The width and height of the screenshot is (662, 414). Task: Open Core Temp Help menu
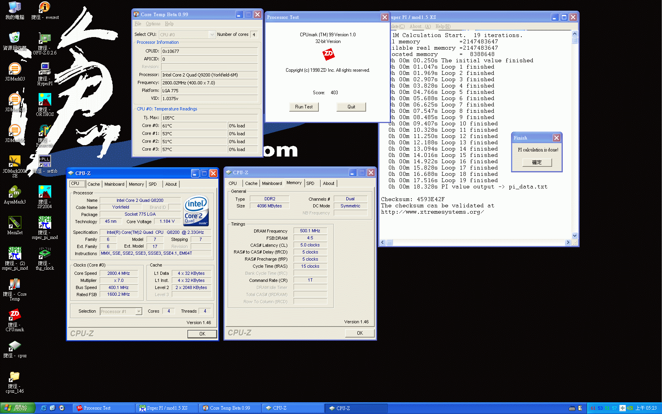tap(169, 24)
